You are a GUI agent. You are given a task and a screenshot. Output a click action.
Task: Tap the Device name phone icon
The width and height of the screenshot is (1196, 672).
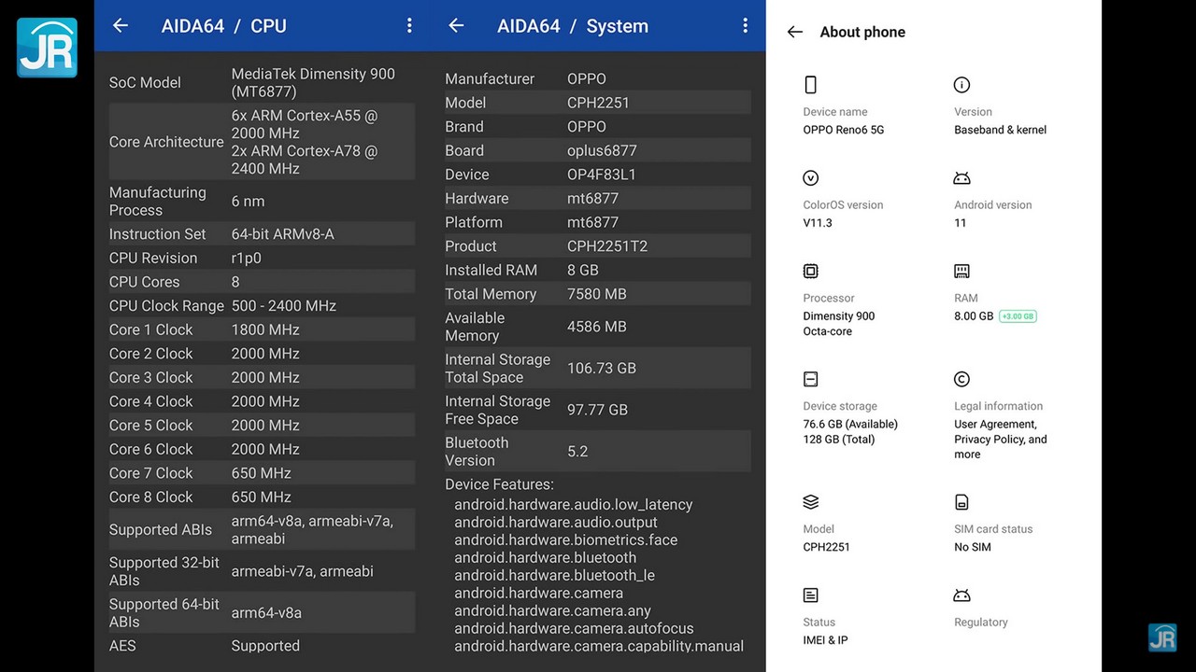click(810, 85)
